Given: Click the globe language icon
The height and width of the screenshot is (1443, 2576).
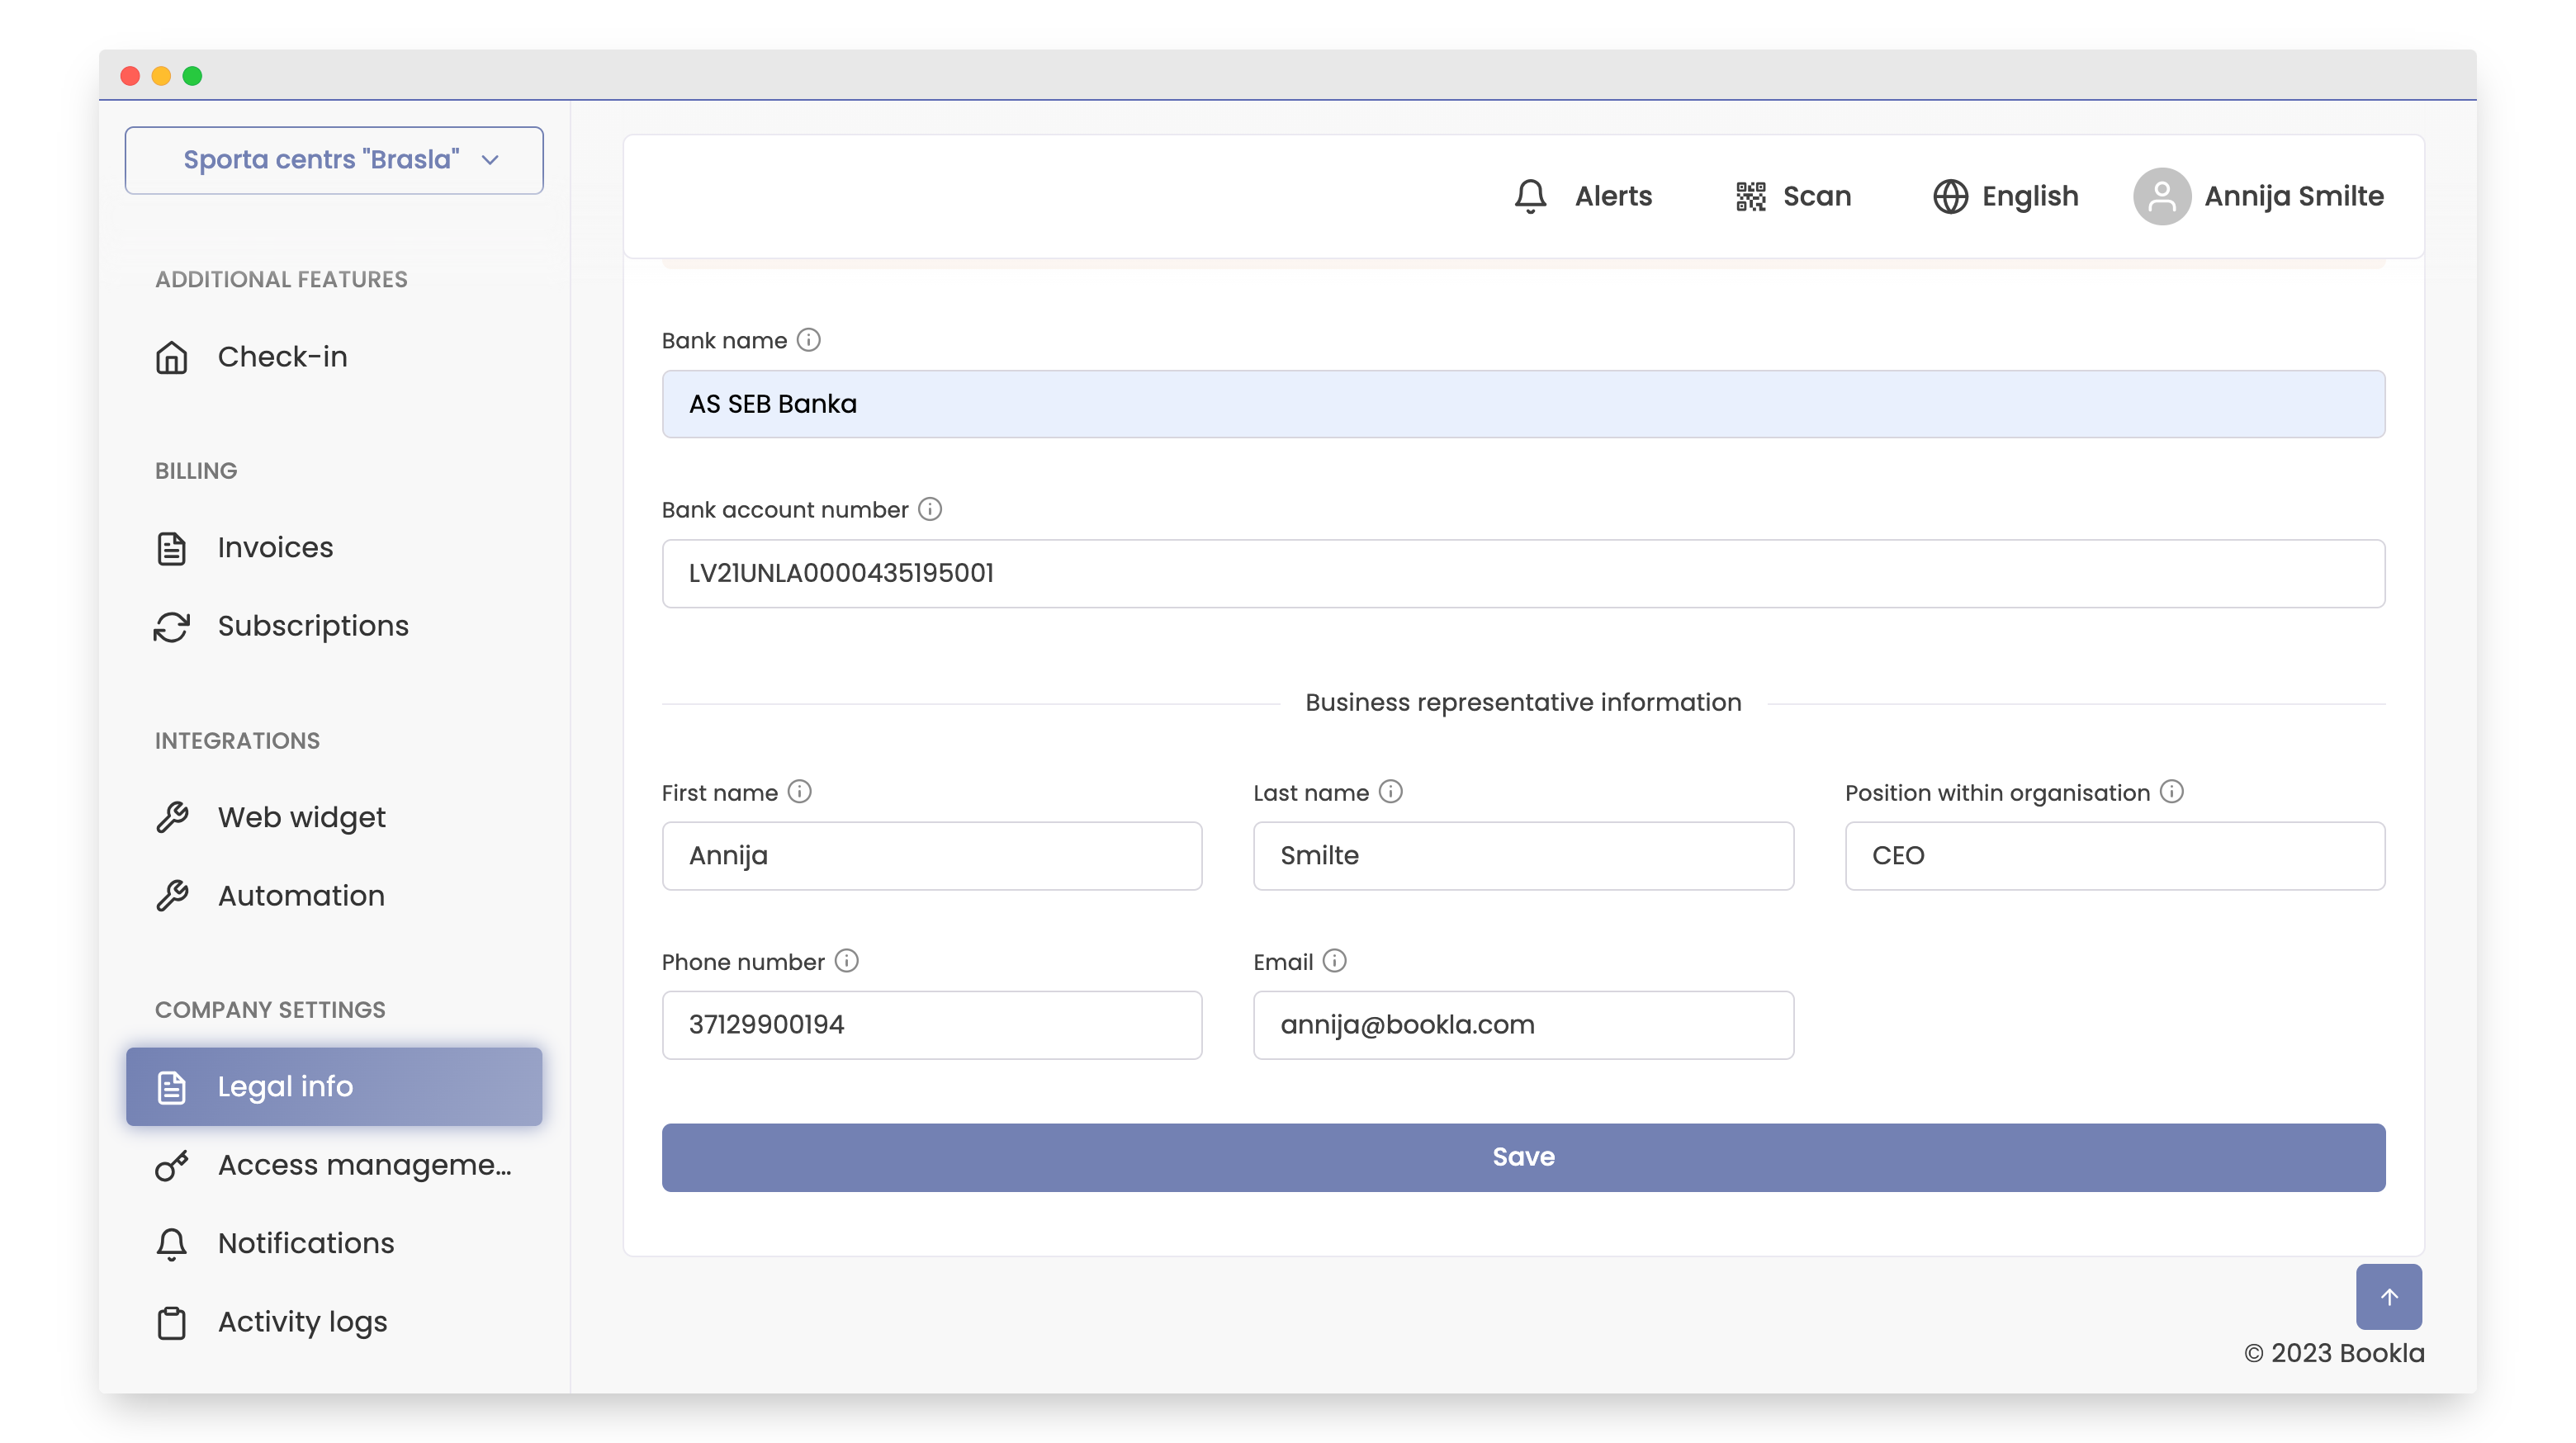Looking at the screenshot, I should click(1950, 196).
